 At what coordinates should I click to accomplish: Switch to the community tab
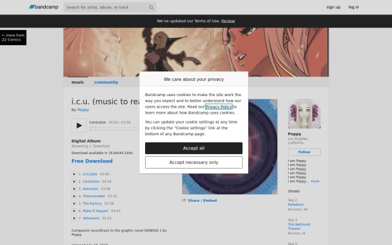(106, 82)
